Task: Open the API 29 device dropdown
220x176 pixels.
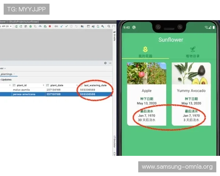Action: [6, 26]
